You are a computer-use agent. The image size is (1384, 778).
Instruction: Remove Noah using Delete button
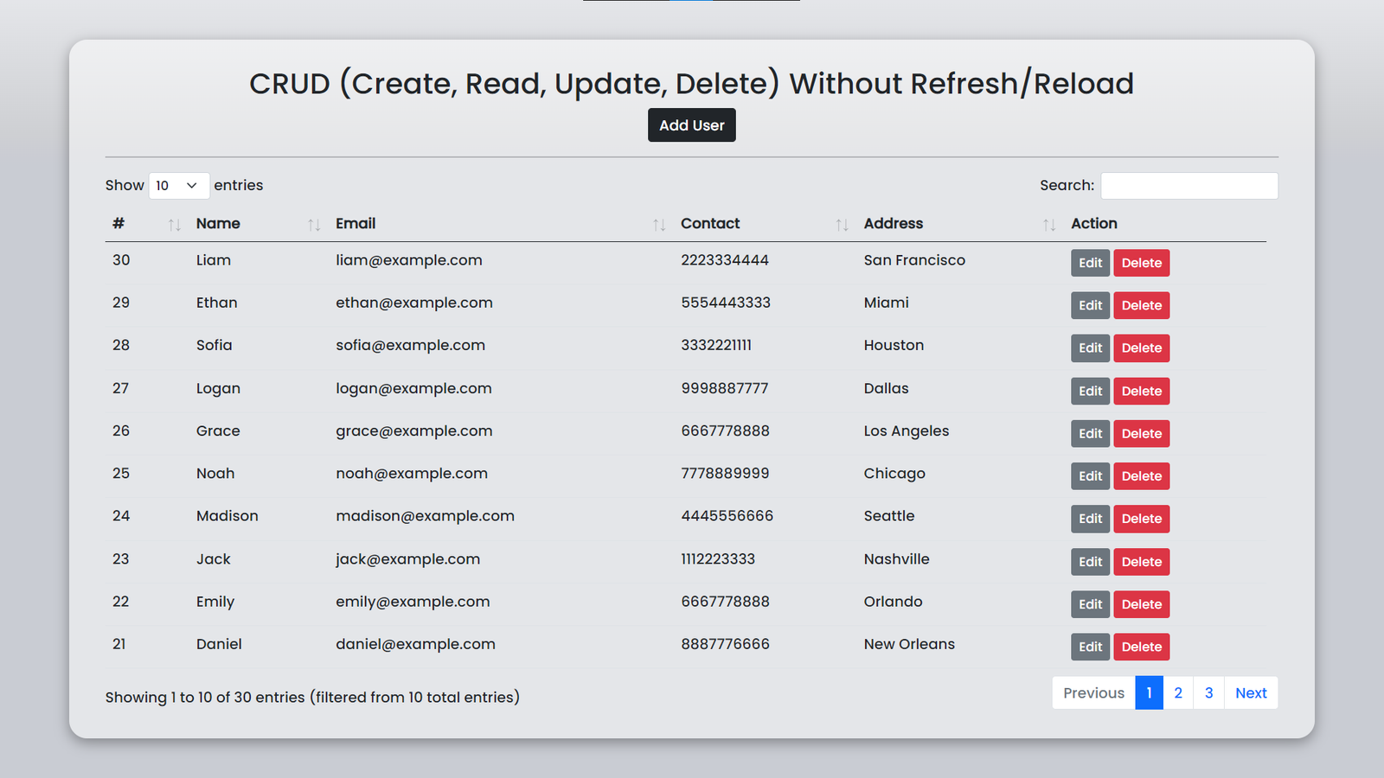point(1141,476)
